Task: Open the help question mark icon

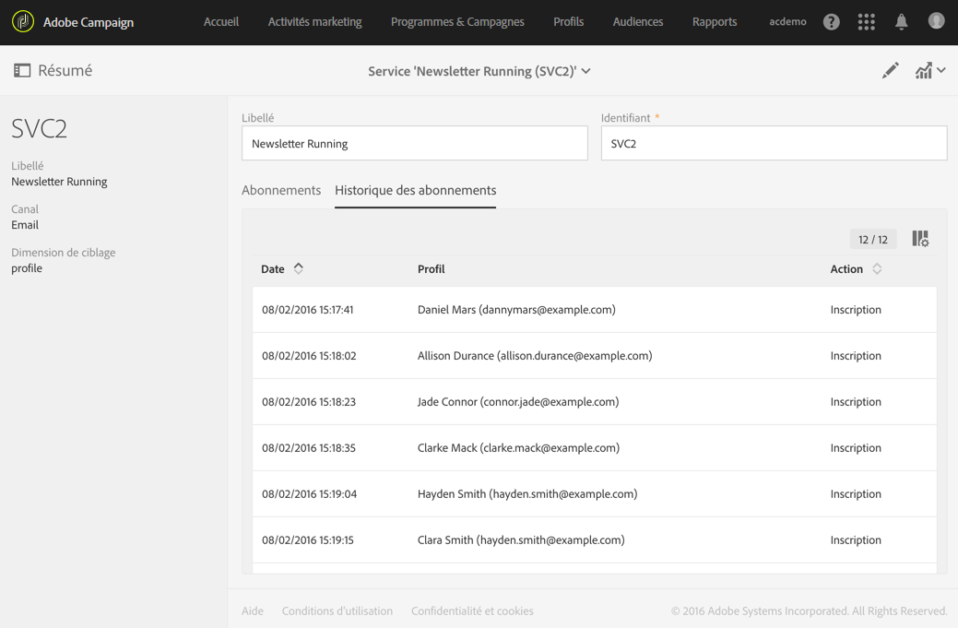Action: coord(831,22)
